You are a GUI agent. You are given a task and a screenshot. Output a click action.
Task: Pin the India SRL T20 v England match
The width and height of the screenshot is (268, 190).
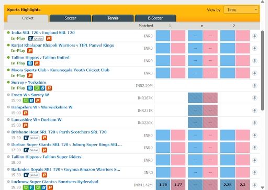(254, 36)
